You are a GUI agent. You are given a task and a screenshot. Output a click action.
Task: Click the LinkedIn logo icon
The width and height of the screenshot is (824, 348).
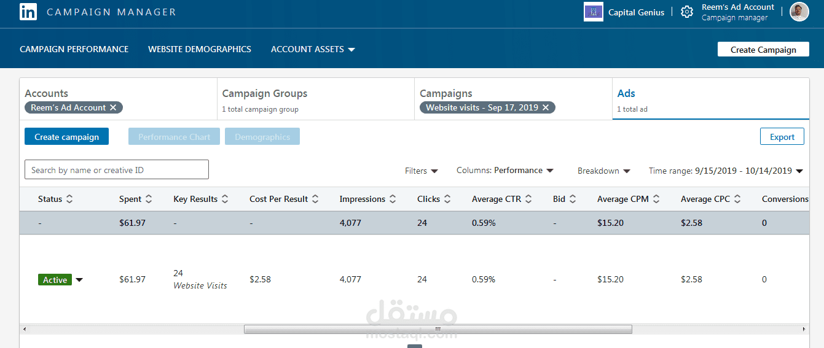(x=28, y=12)
